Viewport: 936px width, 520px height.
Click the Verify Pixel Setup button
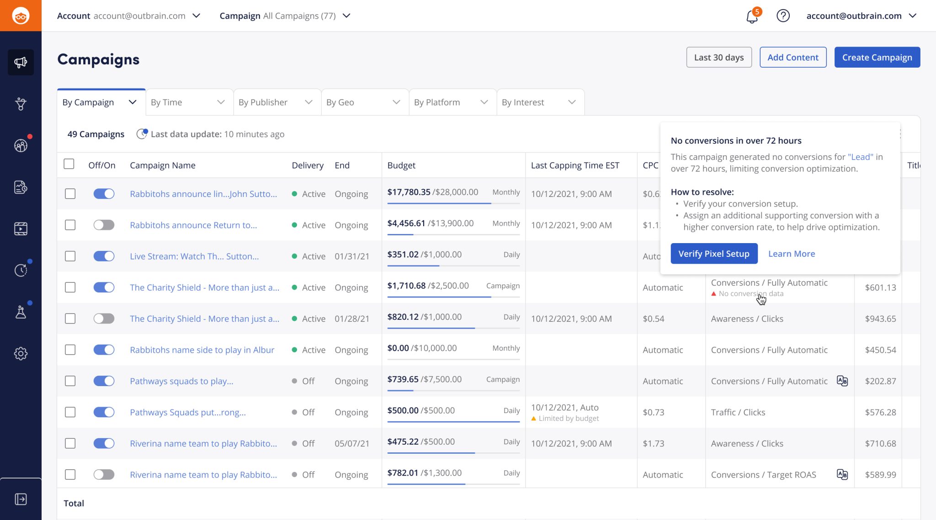coord(714,254)
